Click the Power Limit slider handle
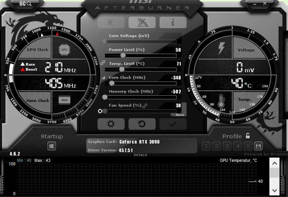 [x=123, y=55]
